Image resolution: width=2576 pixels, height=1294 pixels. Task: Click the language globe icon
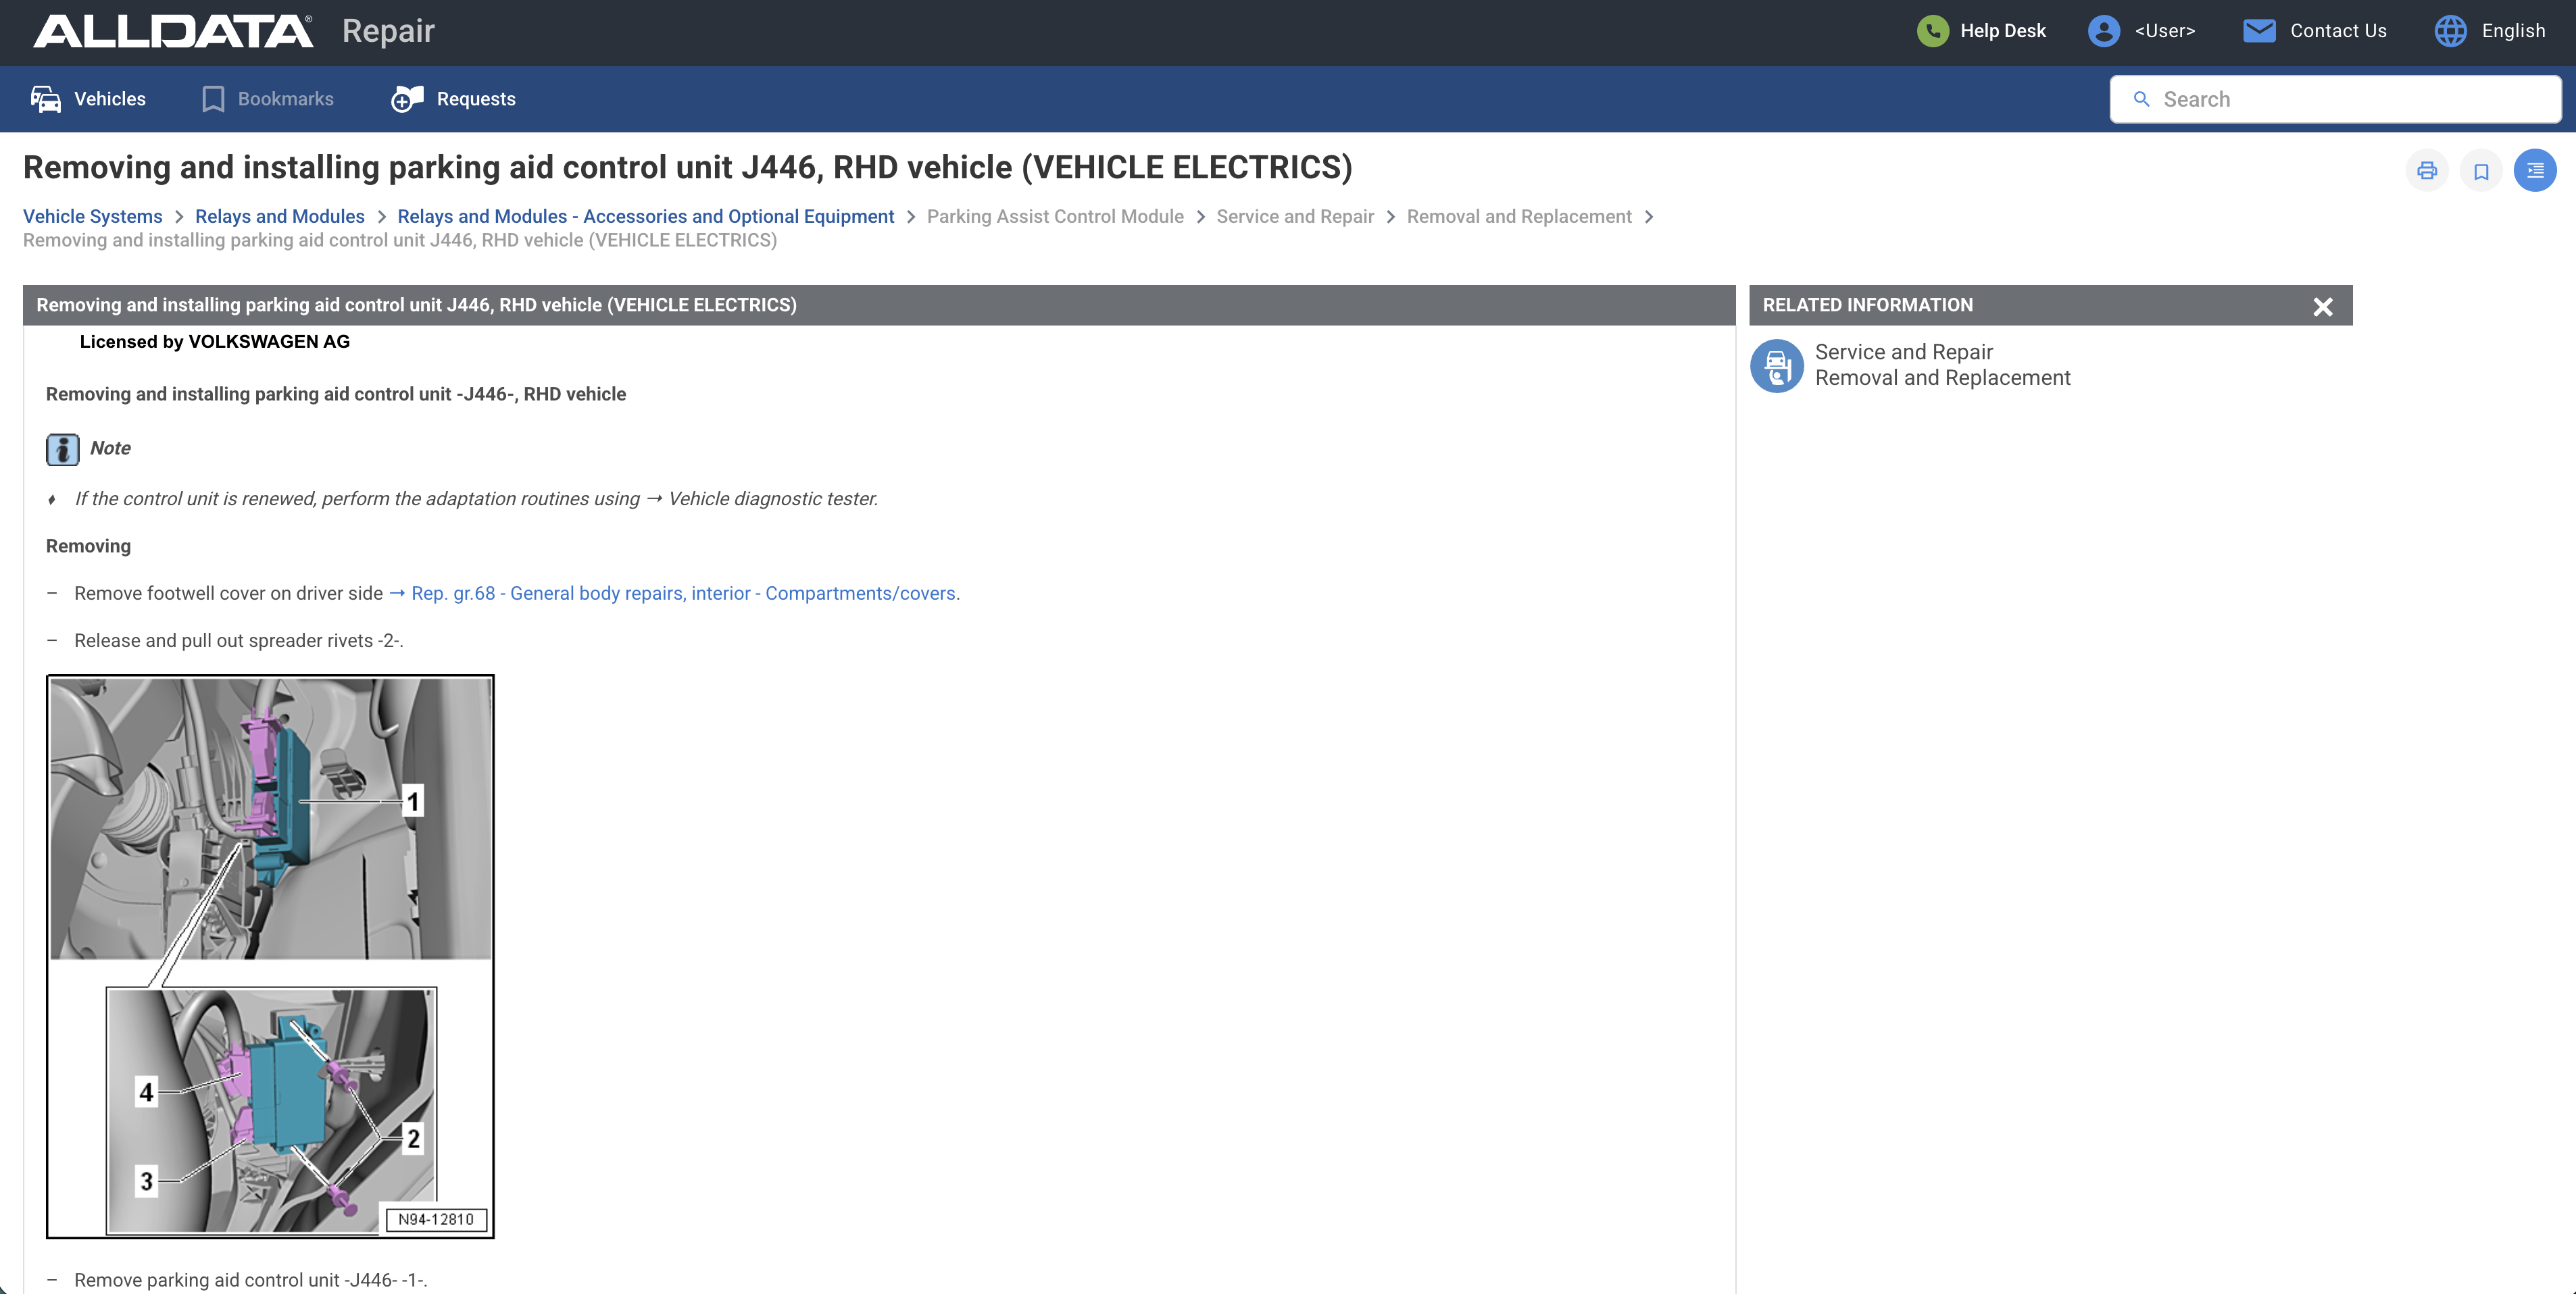(2450, 31)
